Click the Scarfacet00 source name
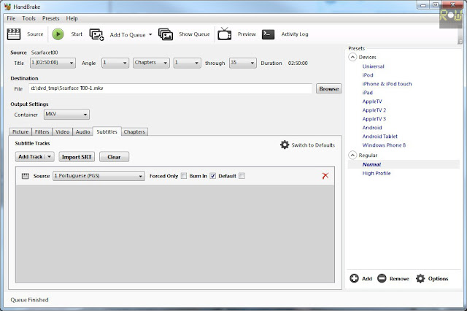Viewport: 467px width, 311px height. pyautogui.click(x=45, y=53)
